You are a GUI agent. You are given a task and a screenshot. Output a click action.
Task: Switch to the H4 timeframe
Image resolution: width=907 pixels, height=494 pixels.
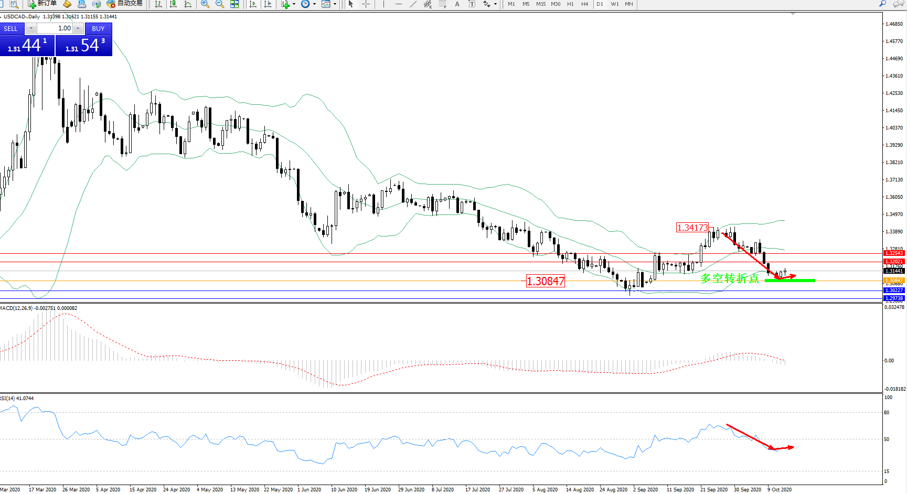coord(584,4)
